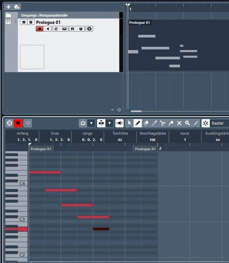Expand the dropdown arrow beside gear
This screenshot has height=263, width=229.
112,110
